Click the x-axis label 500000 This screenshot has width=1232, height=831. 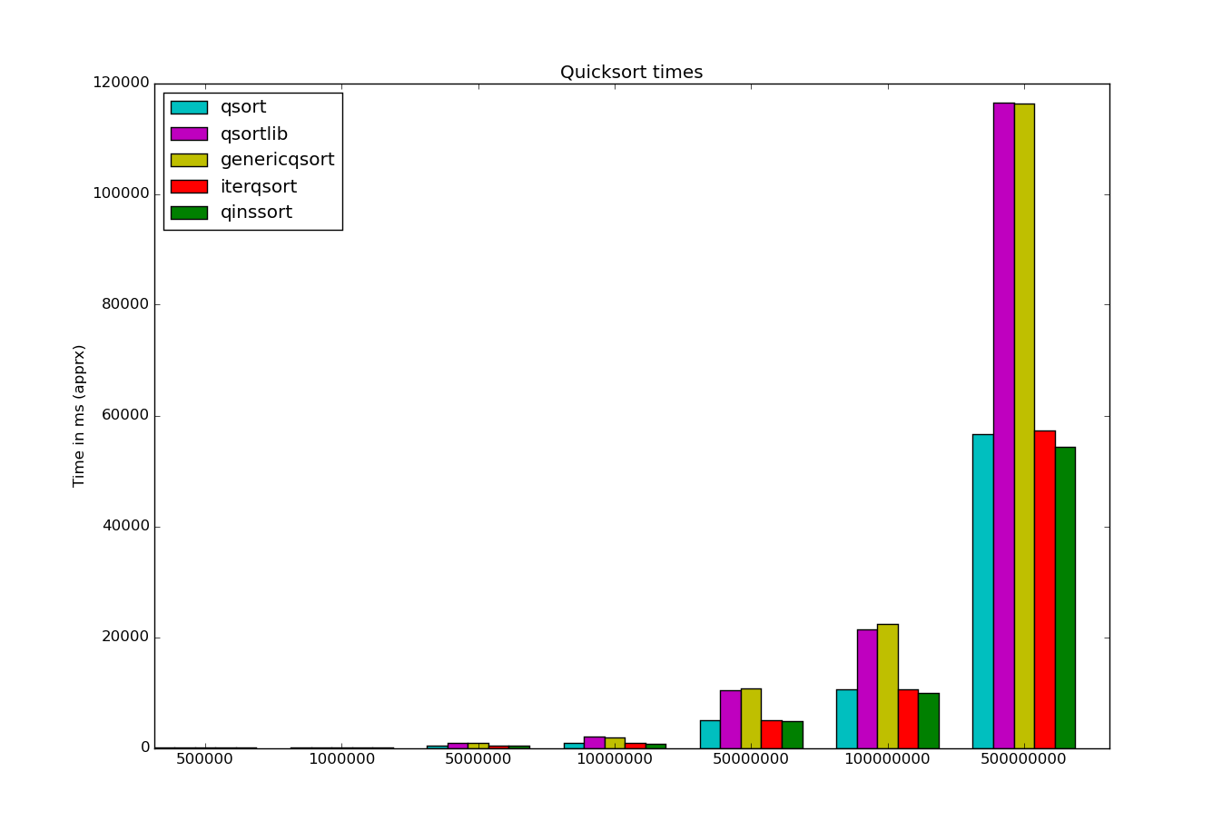[x=205, y=759]
